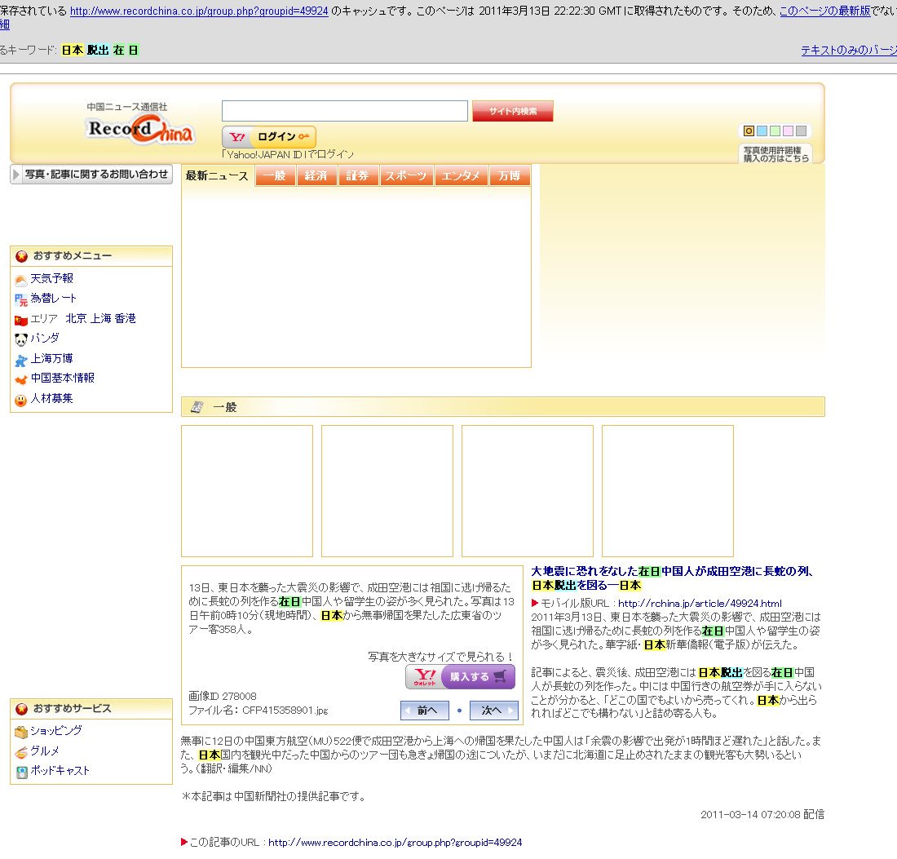Open the パンダ link
The image size is (897, 859).
click(x=45, y=339)
